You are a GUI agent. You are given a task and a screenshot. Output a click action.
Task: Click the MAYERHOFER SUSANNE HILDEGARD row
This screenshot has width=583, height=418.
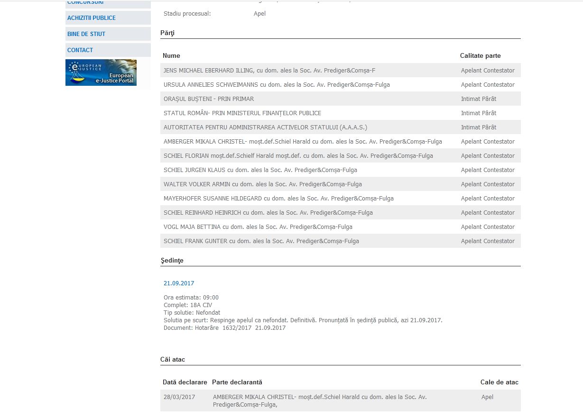pyautogui.click(x=278, y=199)
